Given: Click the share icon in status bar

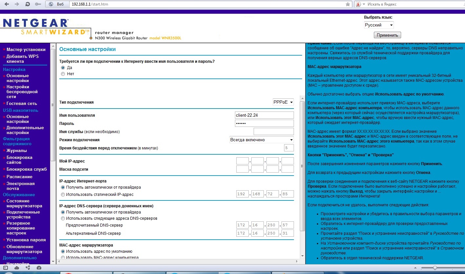Looking at the screenshot, I should click(28, 268).
